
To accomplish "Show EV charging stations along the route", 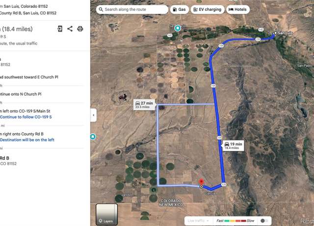I will coord(208,9).
